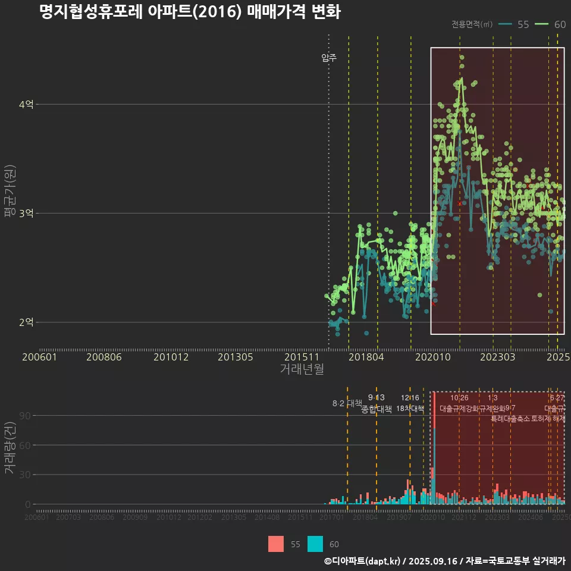Click the '55' label in the top legend
The width and height of the screenshot is (571, 571).
(x=523, y=24)
